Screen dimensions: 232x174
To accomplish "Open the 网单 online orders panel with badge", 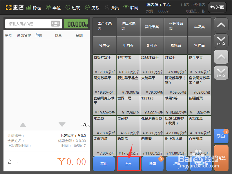I will click(221, 136).
